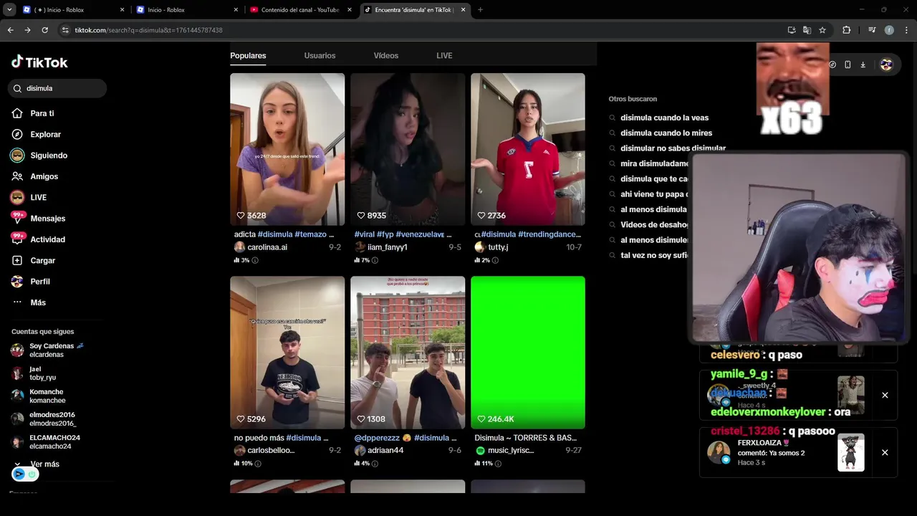
Task: Open the Más menu in the sidebar
Action: pos(29,302)
